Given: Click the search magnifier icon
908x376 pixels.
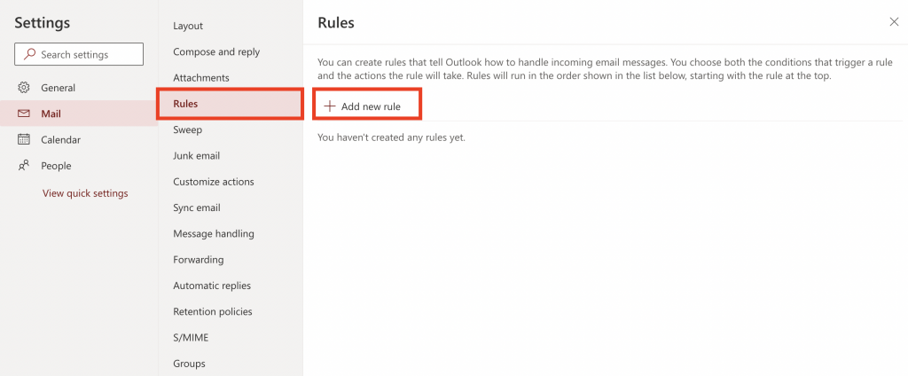Looking at the screenshot, I should [x=29, y=55].
